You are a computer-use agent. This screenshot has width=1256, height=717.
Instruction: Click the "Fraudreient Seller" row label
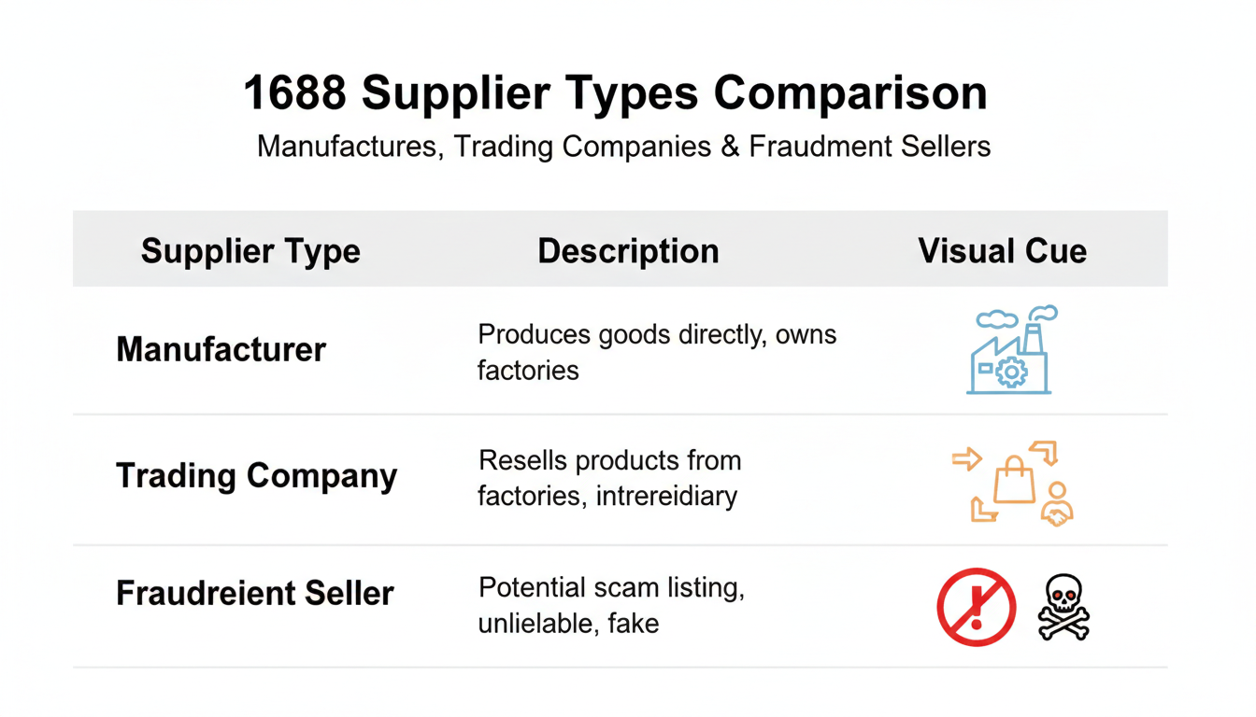[x=254, y=594]
